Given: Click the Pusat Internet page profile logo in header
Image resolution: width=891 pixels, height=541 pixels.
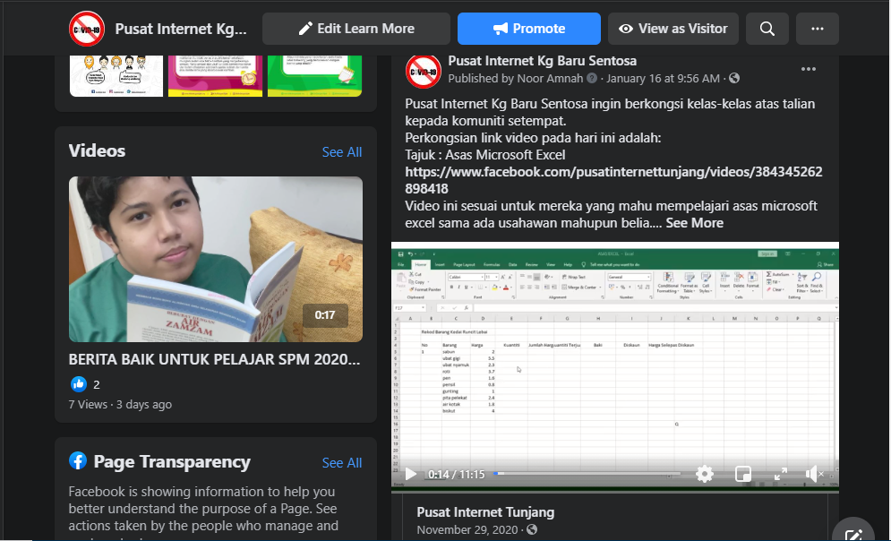Looking at the screenshot, I should click(87, 29).
